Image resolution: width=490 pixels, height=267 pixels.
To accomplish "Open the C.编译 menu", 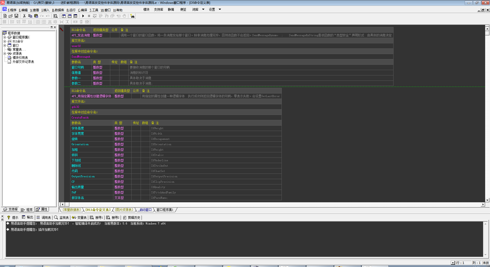I will (82, 10).
